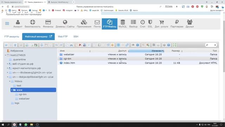Switch view mode using the grid view icon

[x=154, y=45]
